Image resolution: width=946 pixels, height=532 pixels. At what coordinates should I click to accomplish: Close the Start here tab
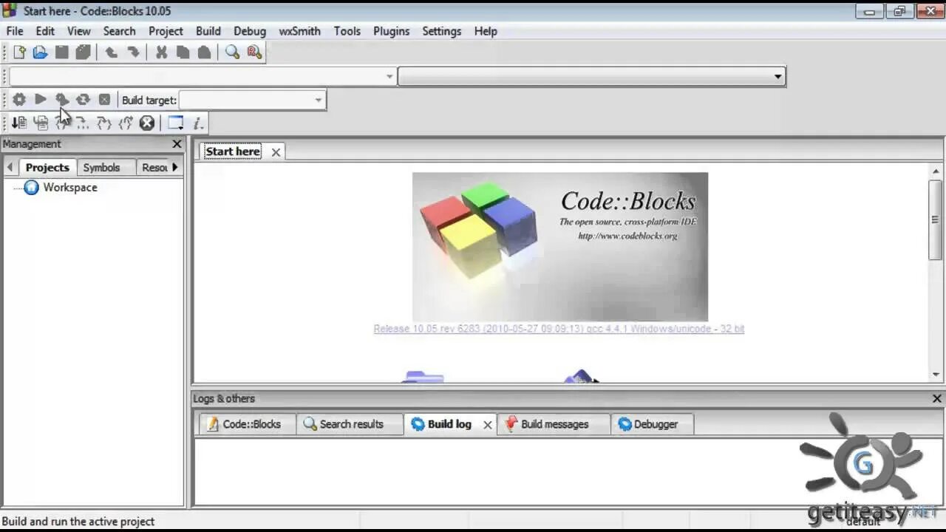coord(276,152)
